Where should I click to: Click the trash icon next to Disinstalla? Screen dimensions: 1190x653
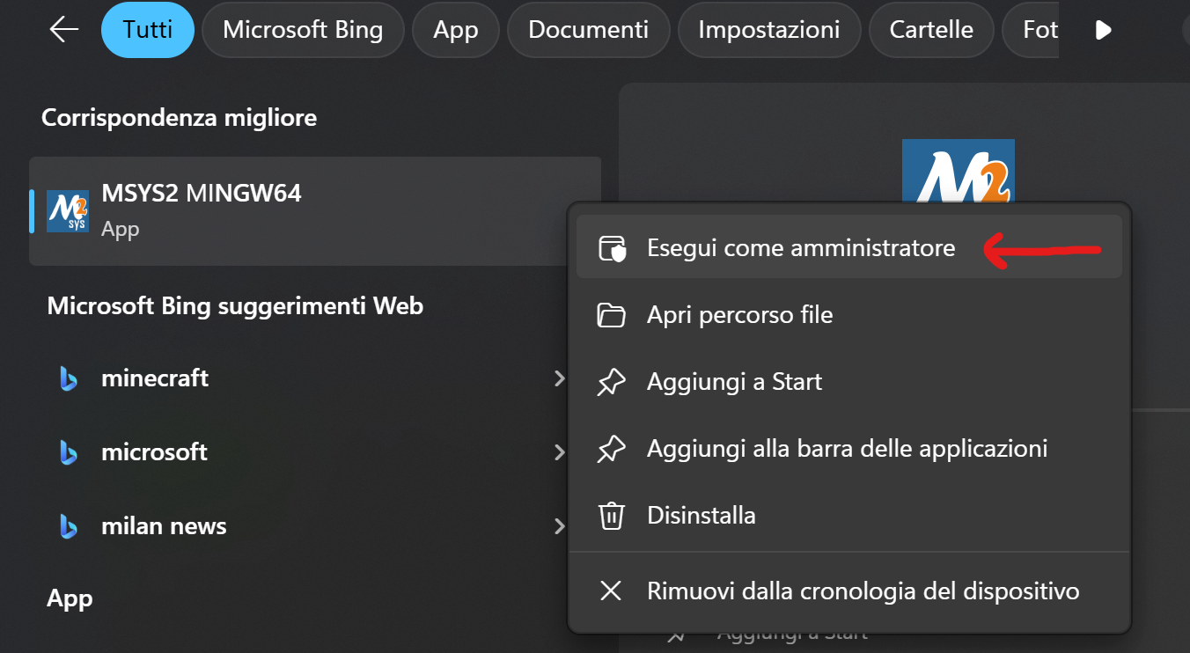tap(611, 515)
